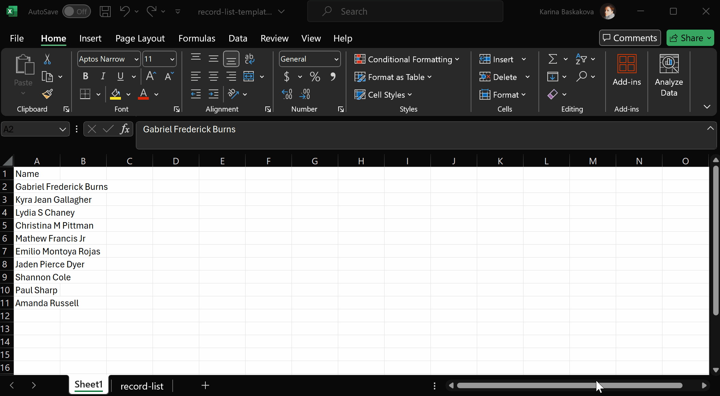720x396 pixels.
Task: Switch to the record-list sheet tab
Action: click(x=142, y=386)
